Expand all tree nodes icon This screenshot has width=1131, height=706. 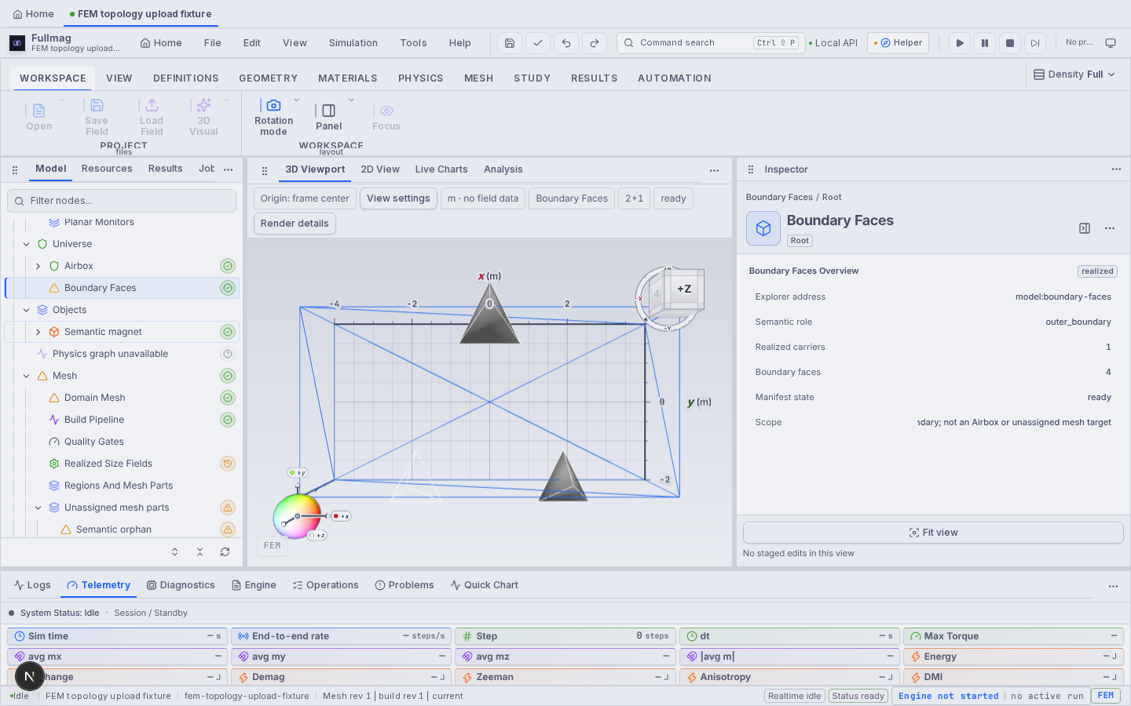(x=175, y=552)
